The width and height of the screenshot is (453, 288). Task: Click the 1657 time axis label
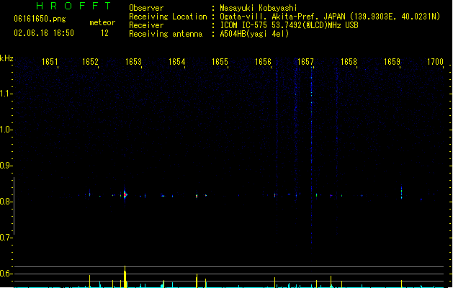305,62
